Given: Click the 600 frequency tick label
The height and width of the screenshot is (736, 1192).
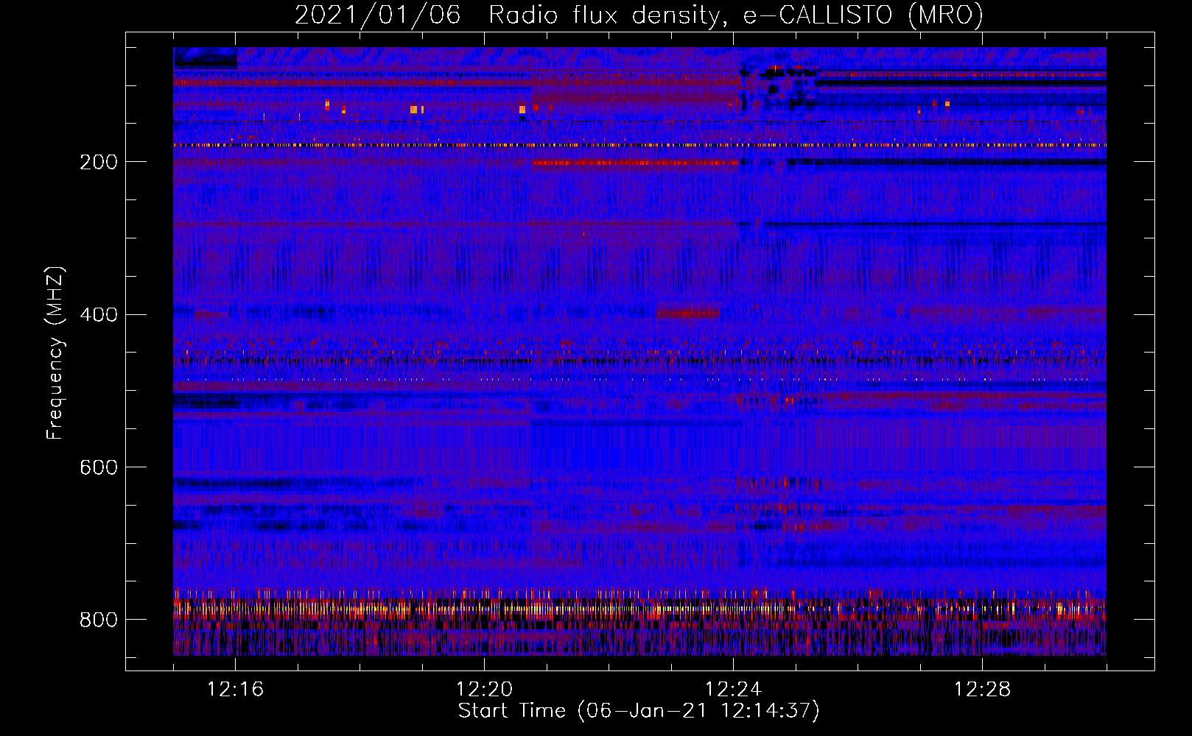Looking at the screenshot, I should click(x=98, y=468).
